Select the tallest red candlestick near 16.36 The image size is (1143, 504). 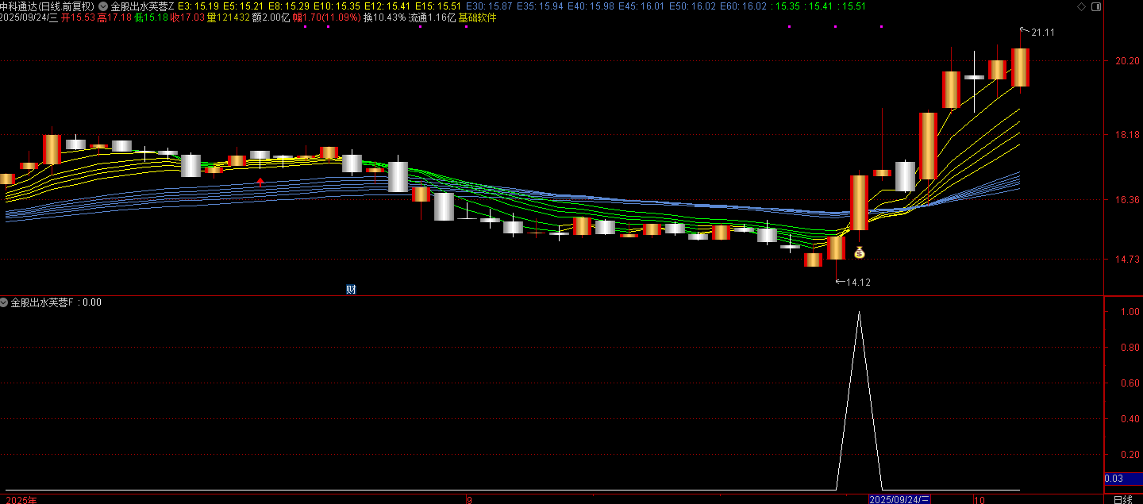click(859, 202)
